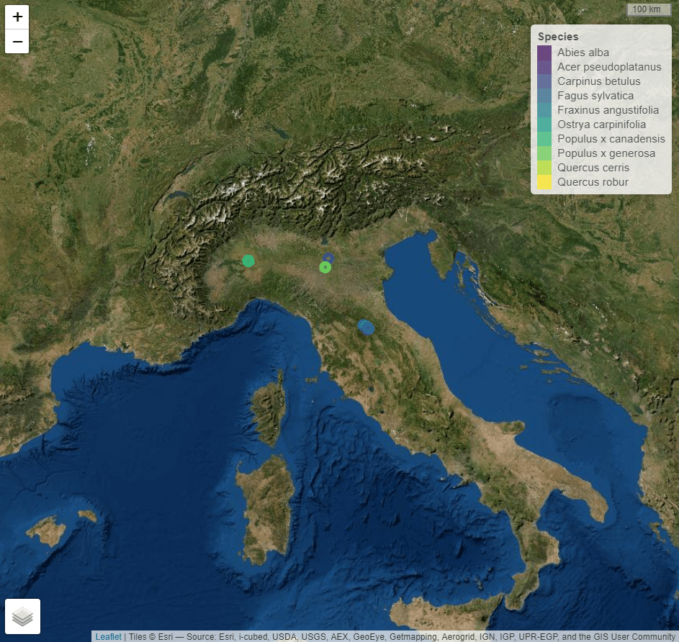Click the Quercus cerris legend label
The width and height of the screenshot is (679, 642).
[593, 168]
